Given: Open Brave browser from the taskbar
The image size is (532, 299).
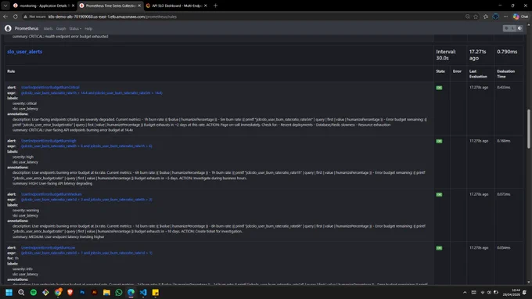Looking at the screenshot, I should coord(70,293).
